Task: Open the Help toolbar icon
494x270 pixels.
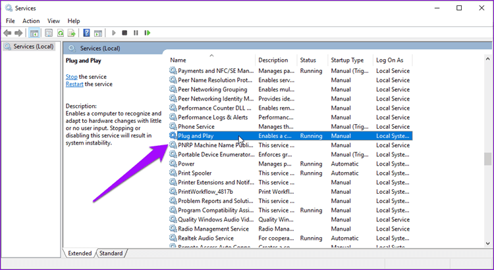Action: tap(87, 33)
